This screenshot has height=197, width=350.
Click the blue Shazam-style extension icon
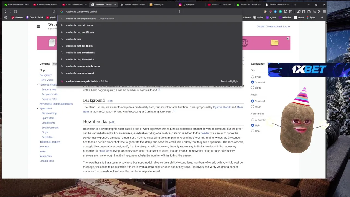click(x=275, y=11)
